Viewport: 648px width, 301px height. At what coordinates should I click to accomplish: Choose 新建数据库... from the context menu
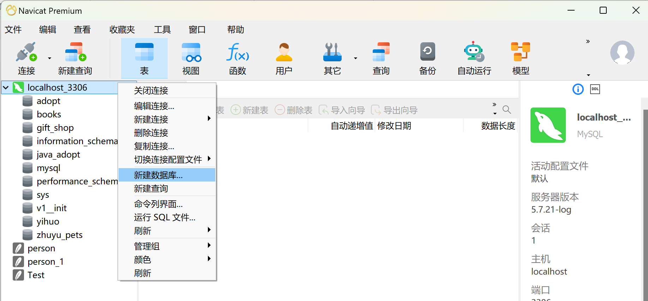point(167,175)
